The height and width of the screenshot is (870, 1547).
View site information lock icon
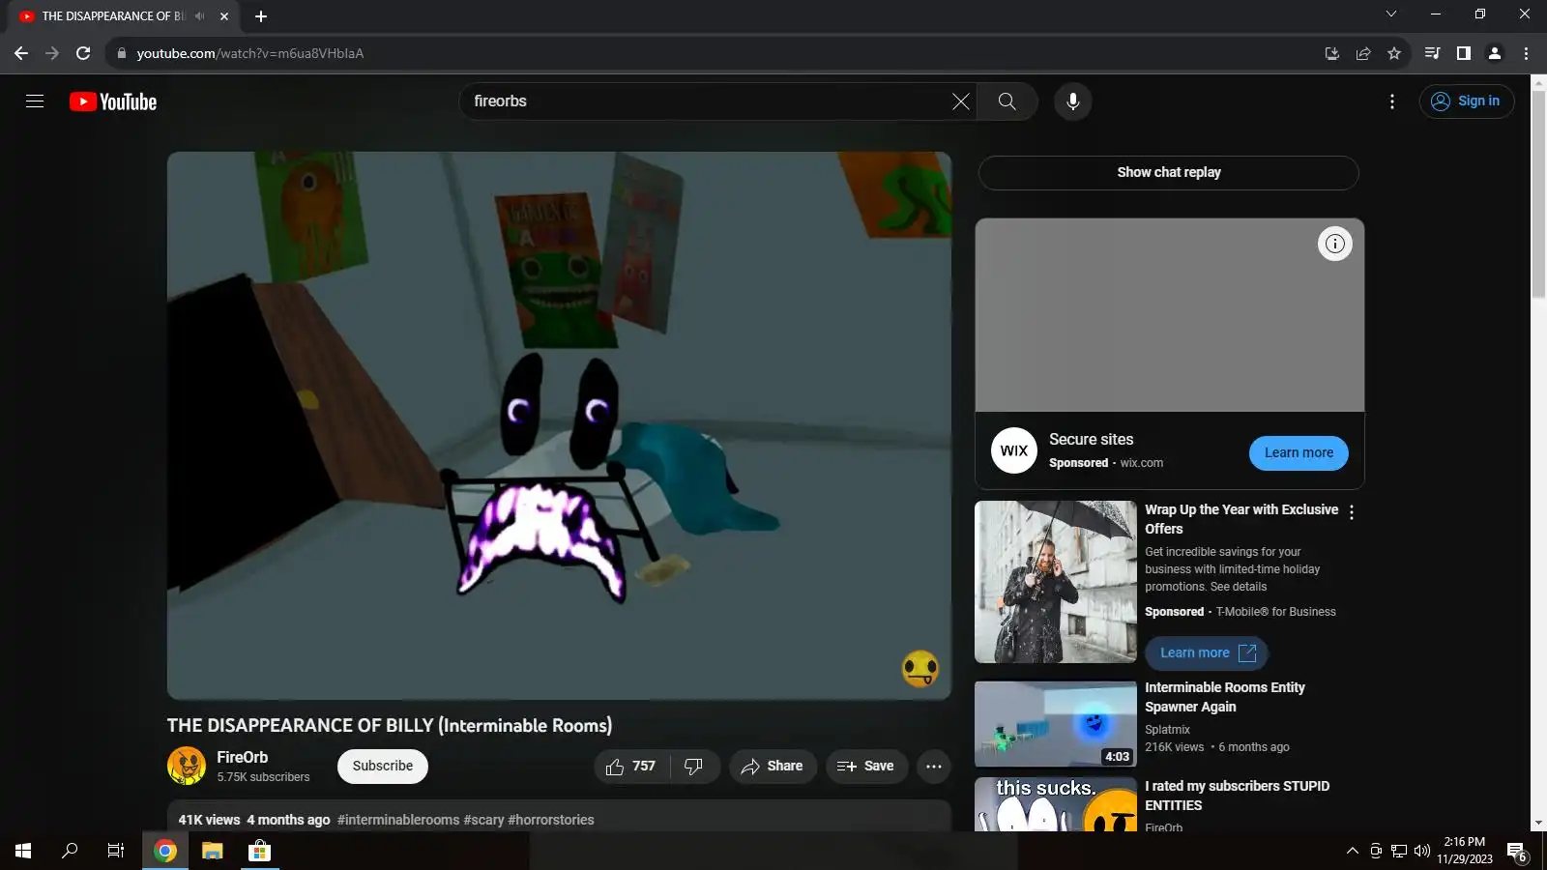(x=121, y=53)
